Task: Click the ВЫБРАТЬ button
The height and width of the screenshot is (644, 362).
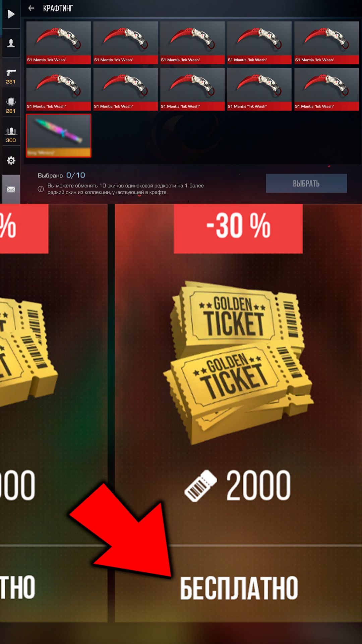Action: (306, 183)
